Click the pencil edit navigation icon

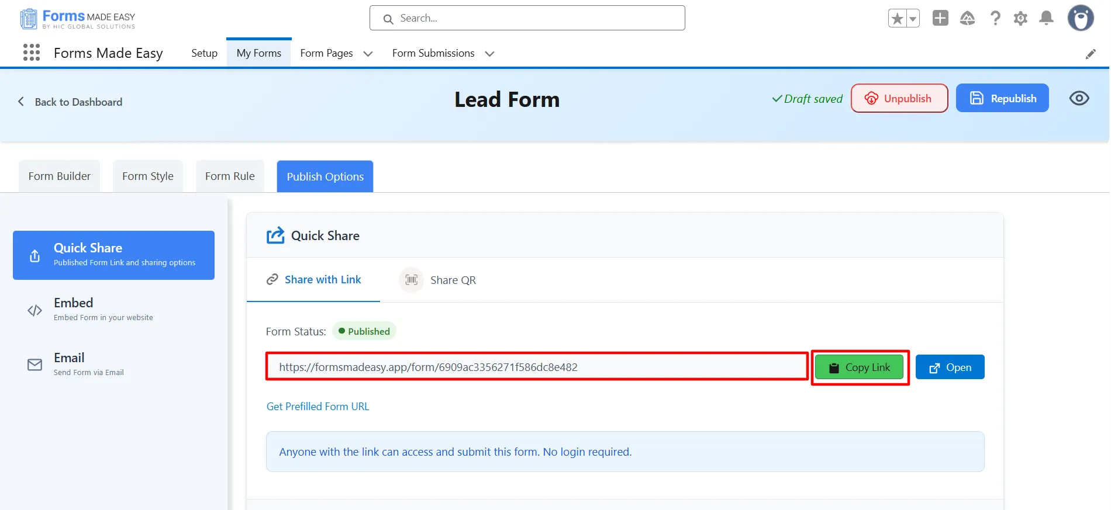[x=1091, y=54]
